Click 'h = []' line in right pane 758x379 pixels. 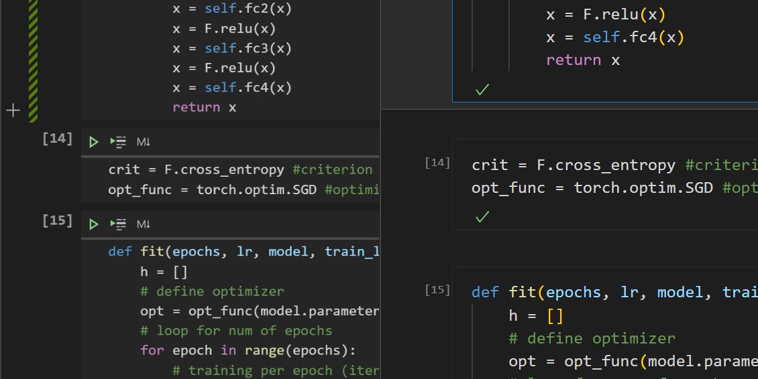click(536, 316)
